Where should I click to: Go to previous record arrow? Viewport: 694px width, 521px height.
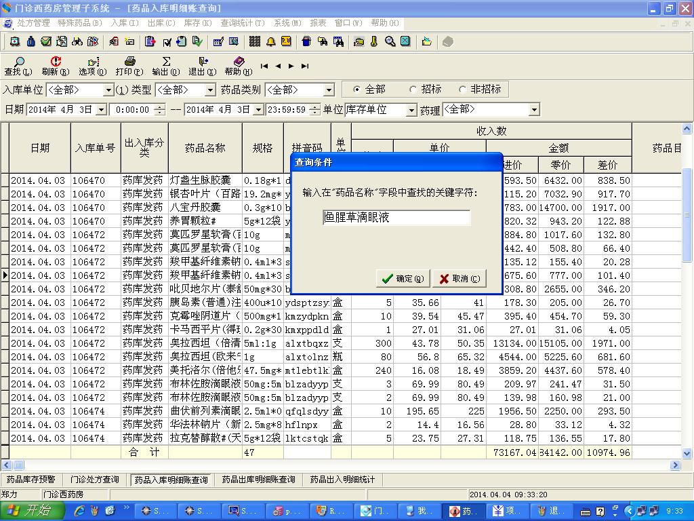[x=278, y=66]
